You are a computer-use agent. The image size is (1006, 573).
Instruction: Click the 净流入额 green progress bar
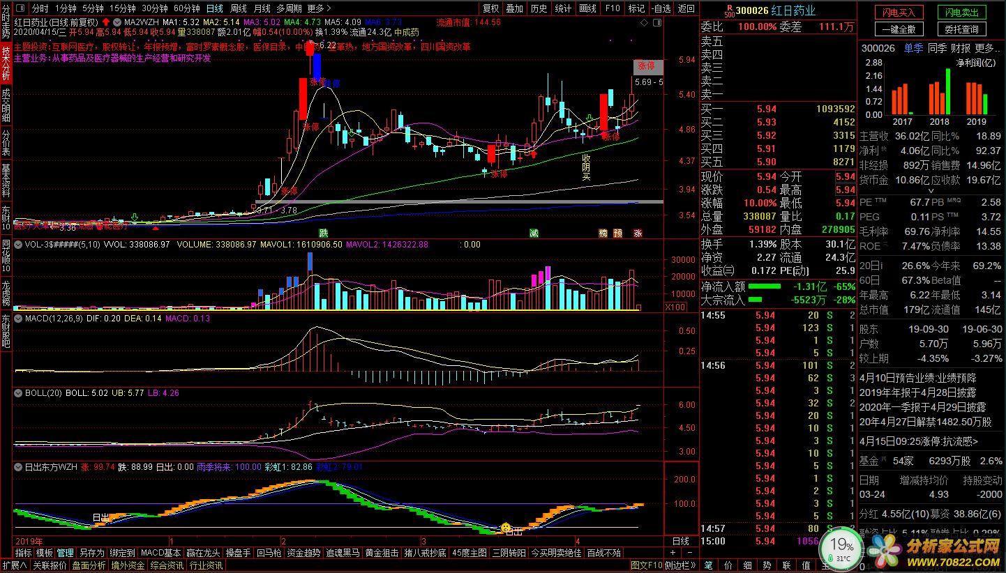765,286
